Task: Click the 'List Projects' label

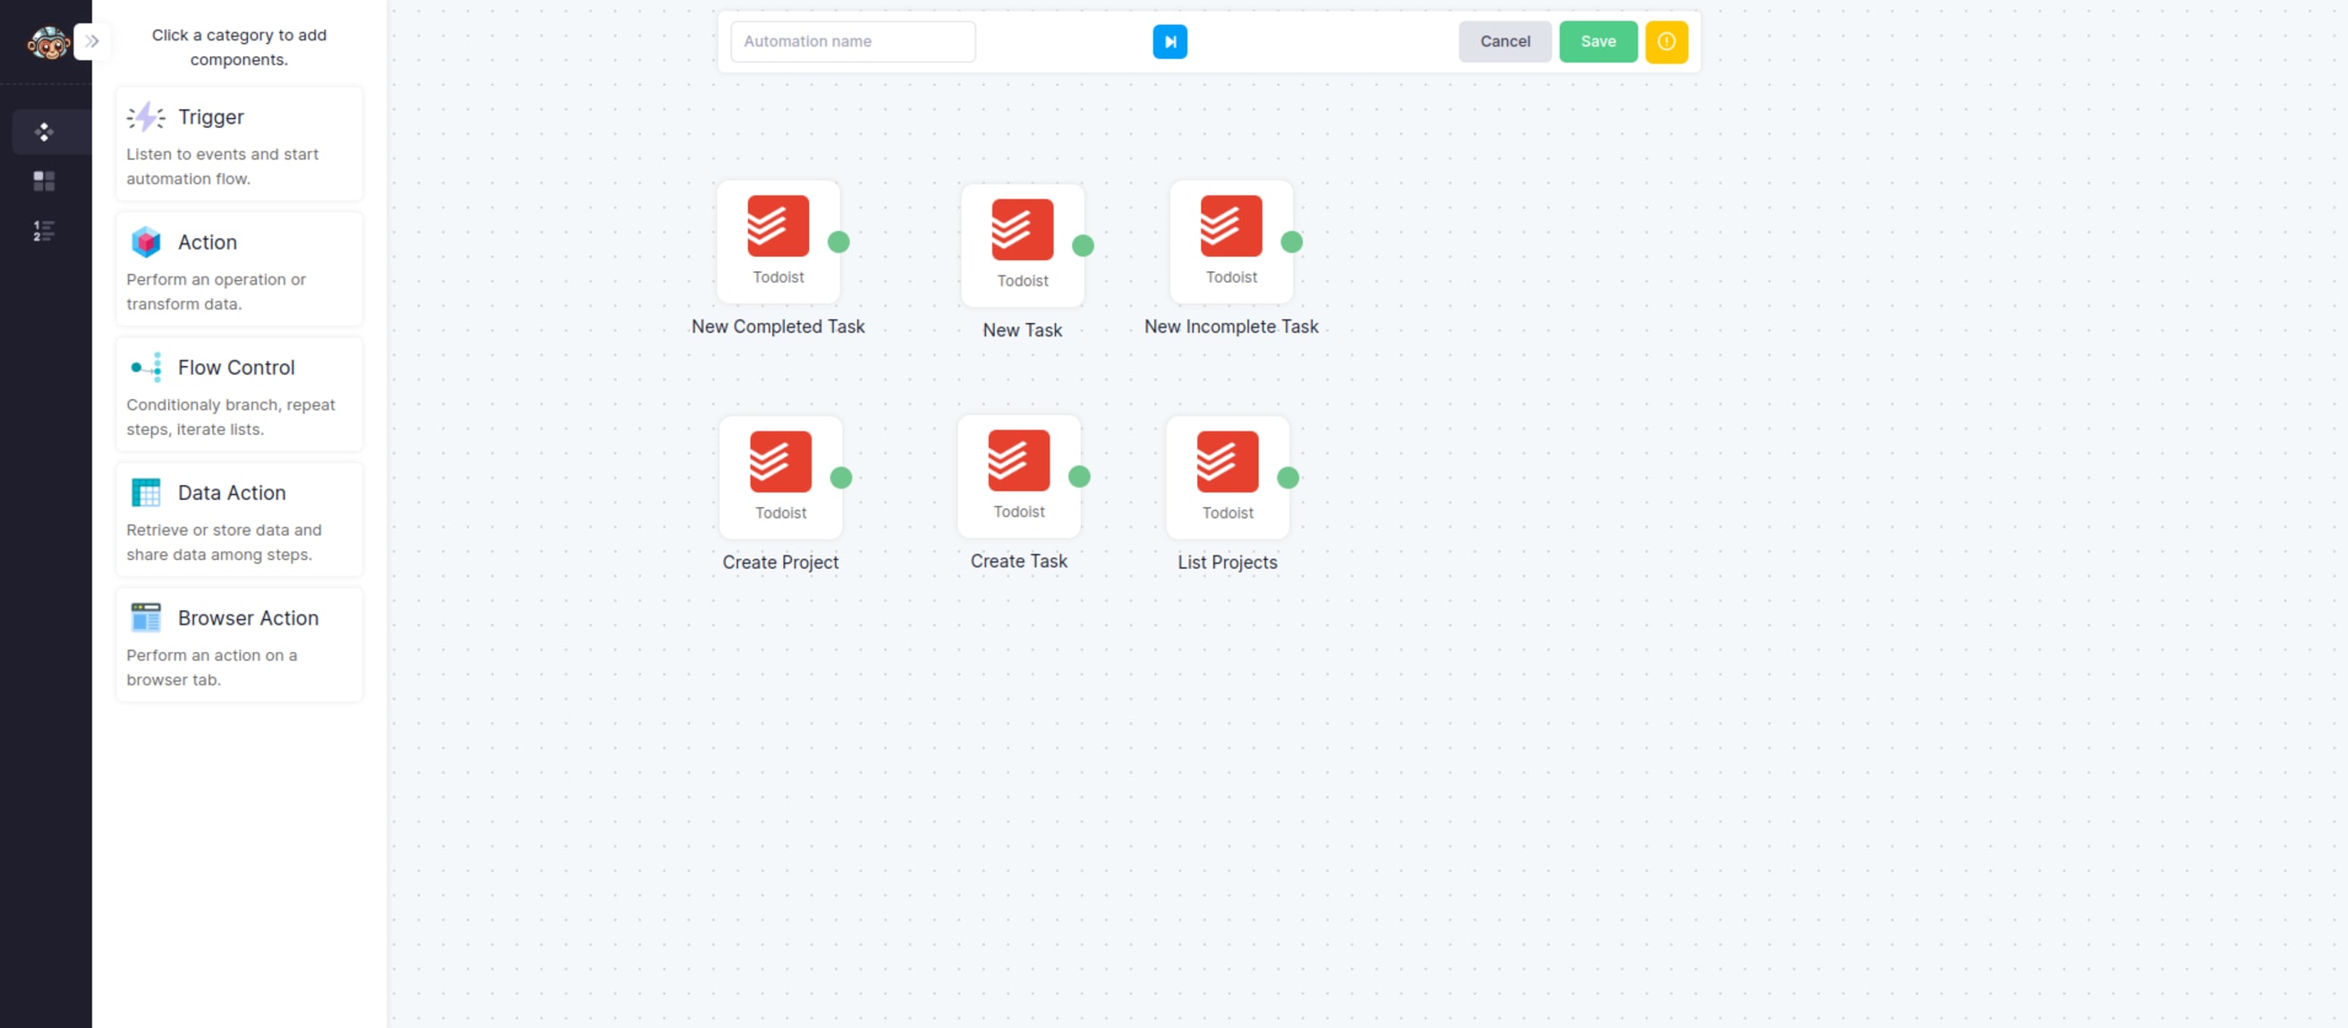Action: click(1228, 562)
